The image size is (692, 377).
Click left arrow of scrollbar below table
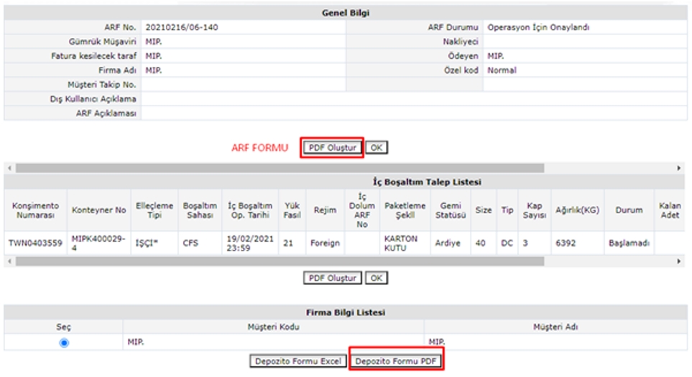[x=9, y=261]
